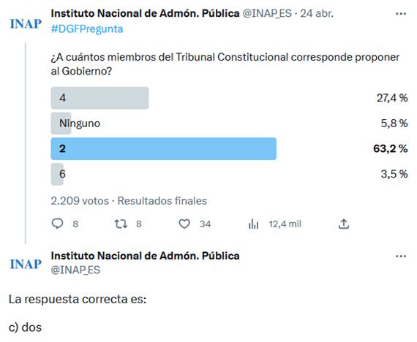
Task: Like the poll tweet with heart icon
Action: [x=184, y=224]
